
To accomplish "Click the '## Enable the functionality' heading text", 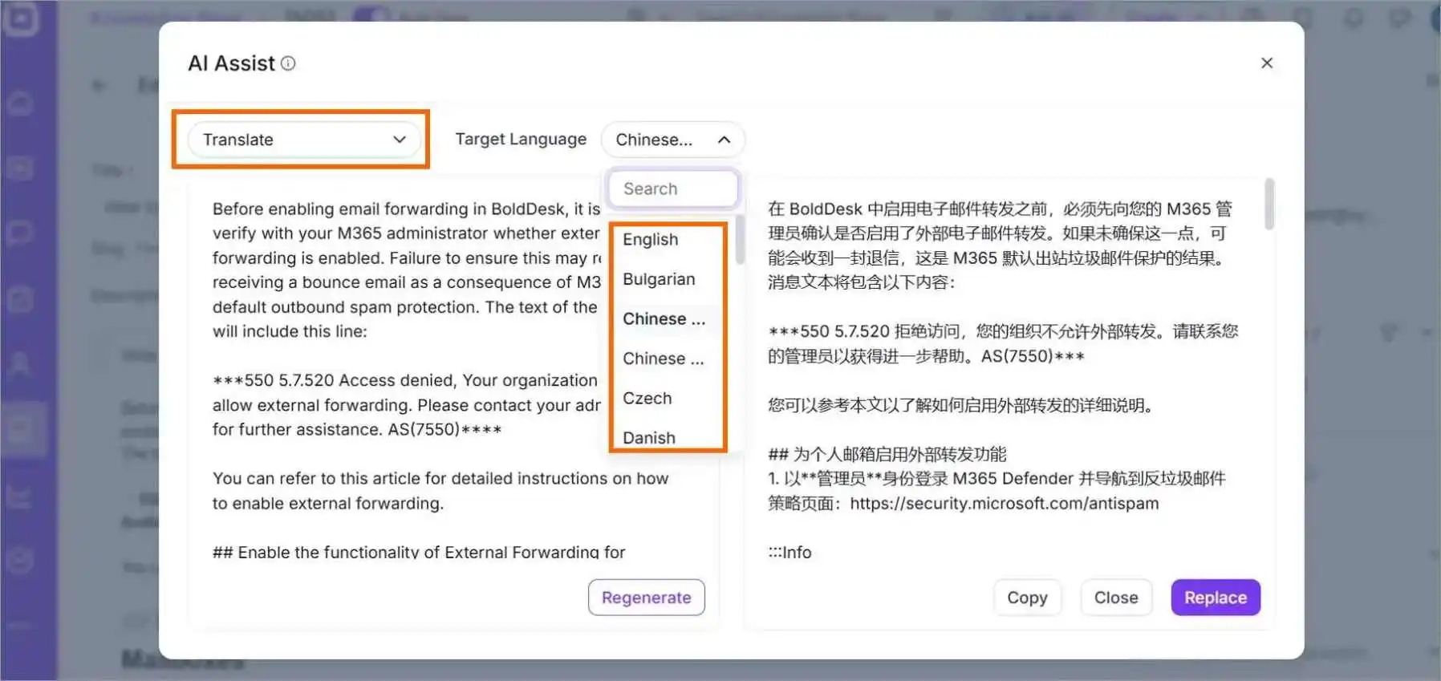I will (x=419, y=552).
